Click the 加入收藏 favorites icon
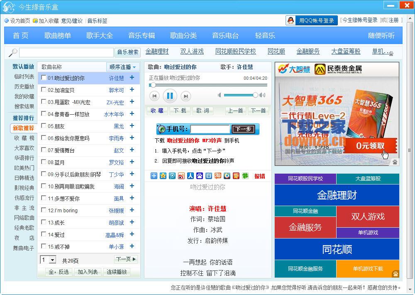 35,21
